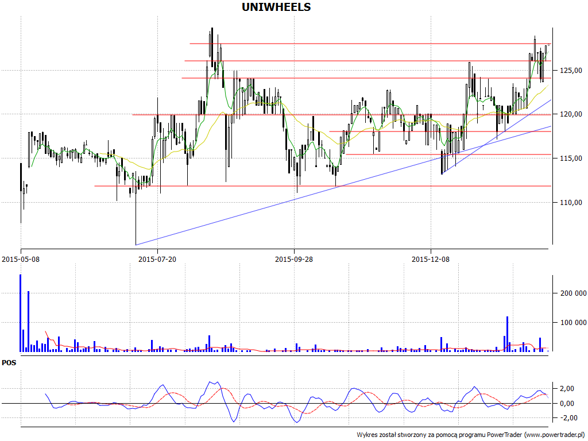Click the 200 000 volume axis label
The height and width of the screenshot is (441, 588).
pos(573,293)
